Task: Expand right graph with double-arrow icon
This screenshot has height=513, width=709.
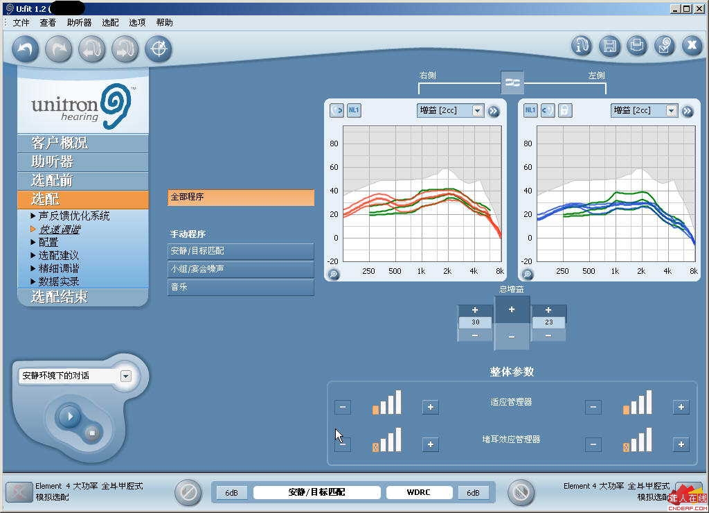Action: tap(494, 111)
